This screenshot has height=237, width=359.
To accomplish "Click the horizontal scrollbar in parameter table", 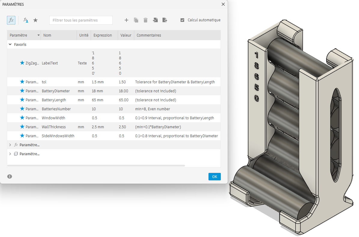I will point(96,166).
